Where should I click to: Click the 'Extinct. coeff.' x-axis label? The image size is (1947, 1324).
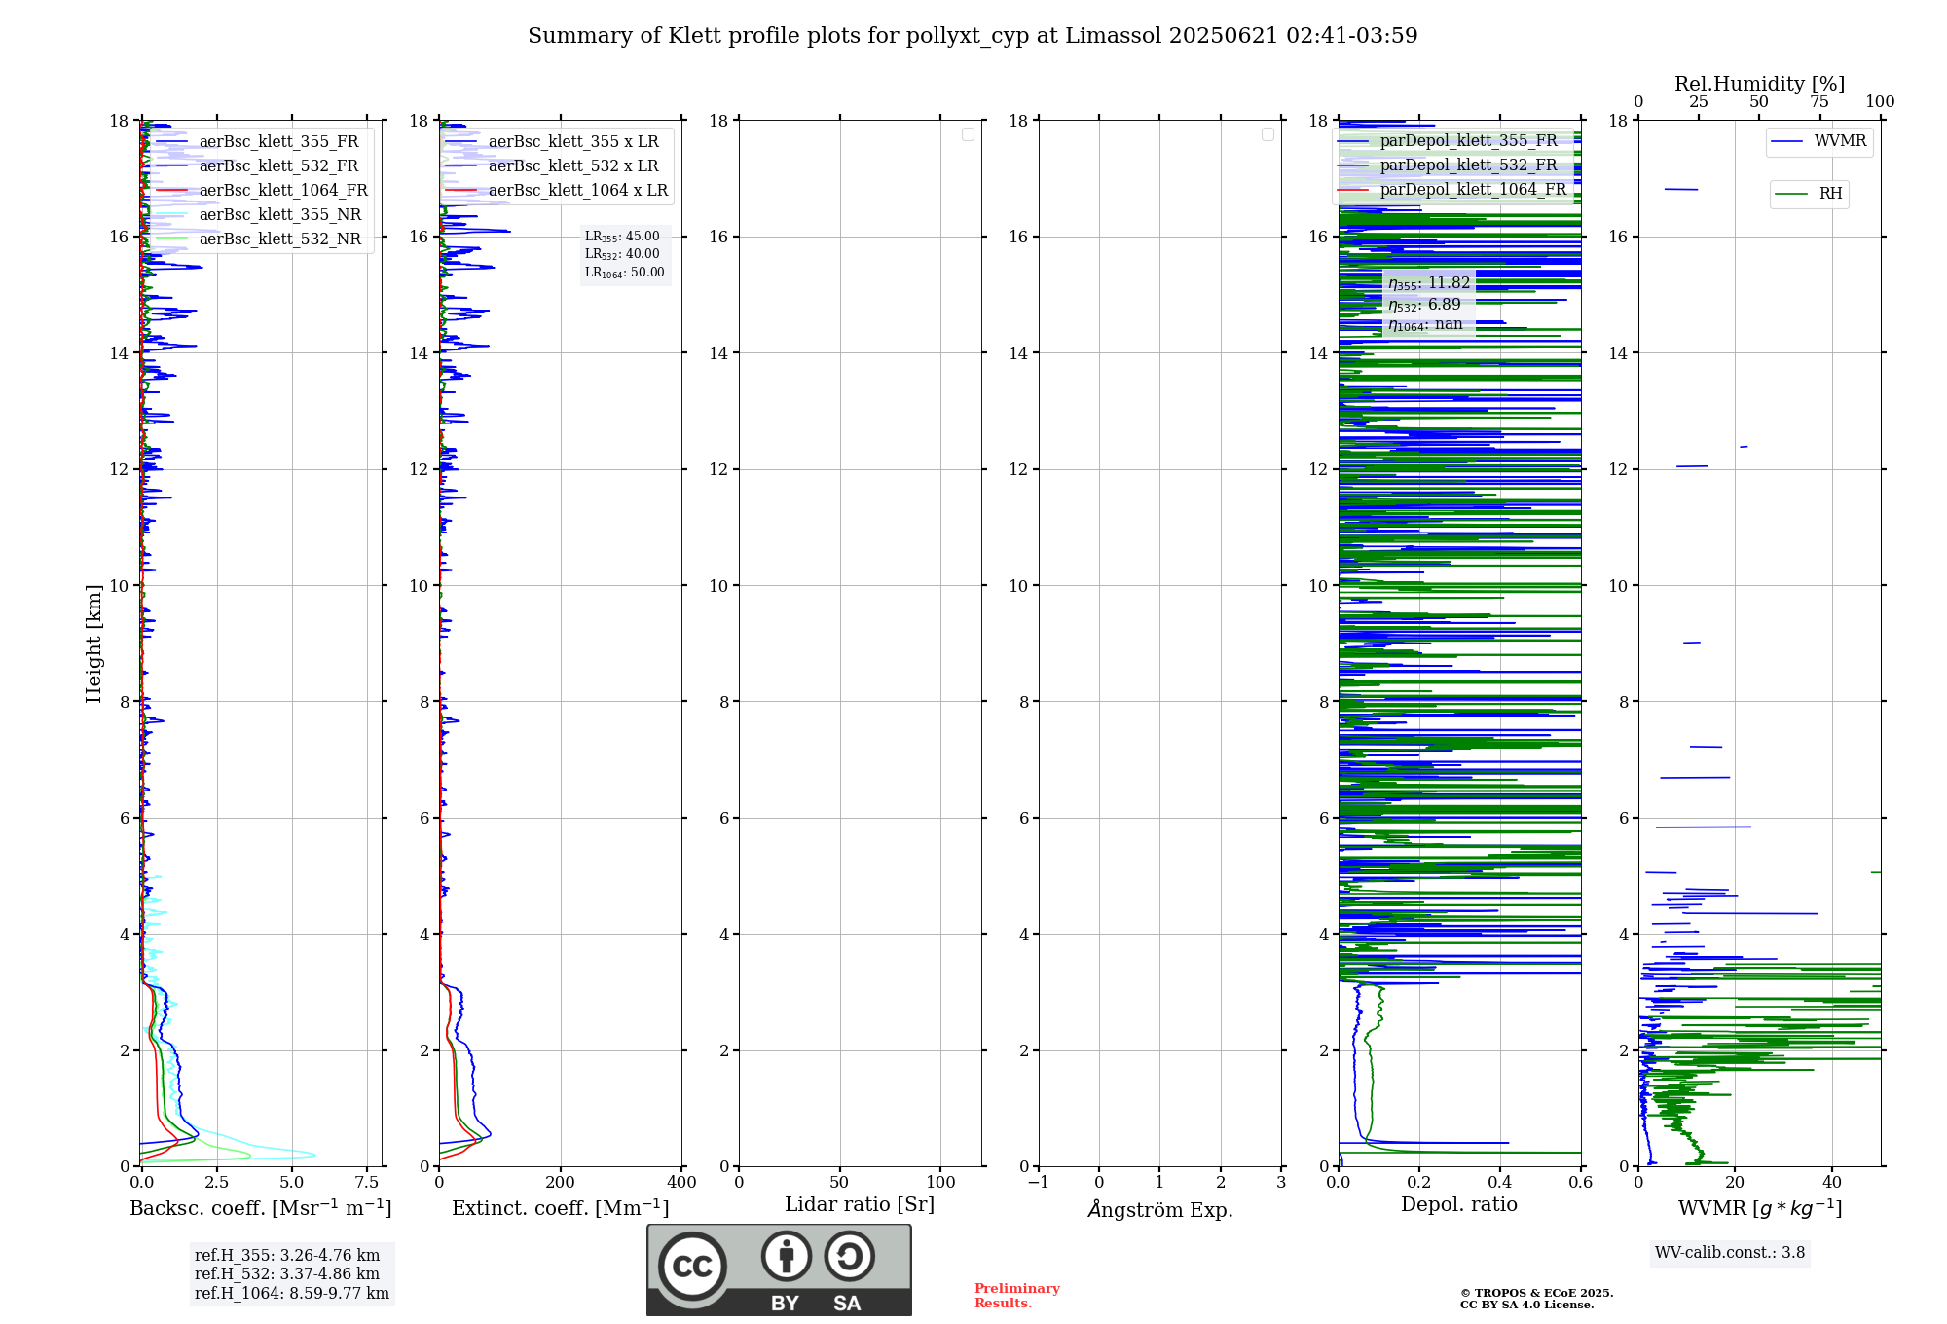561,1208
